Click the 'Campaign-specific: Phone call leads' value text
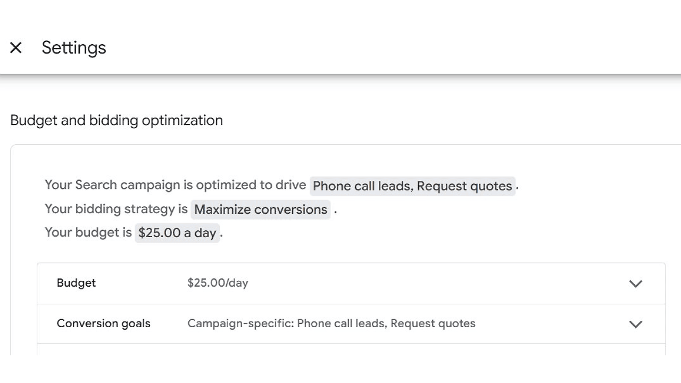 pos(331,323)
